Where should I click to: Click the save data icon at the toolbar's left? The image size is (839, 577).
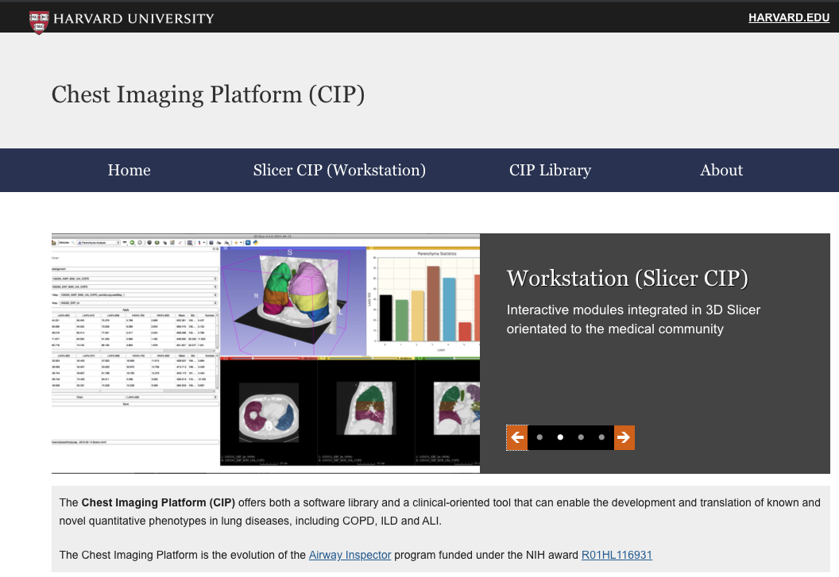coord(55,243)
